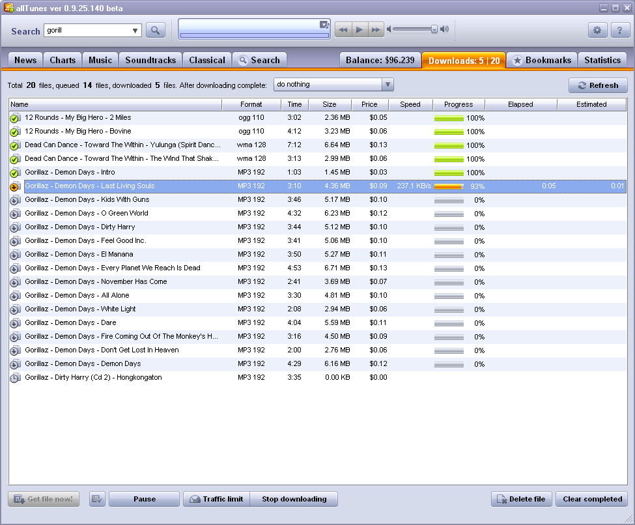Sort by the Format column header
The width and height of the screenshot is (635, 525).
coord(251,104)
